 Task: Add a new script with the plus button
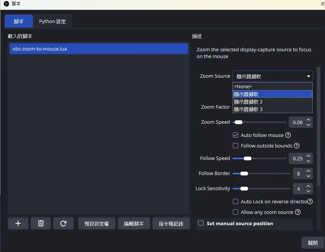(x=18, y=223)
